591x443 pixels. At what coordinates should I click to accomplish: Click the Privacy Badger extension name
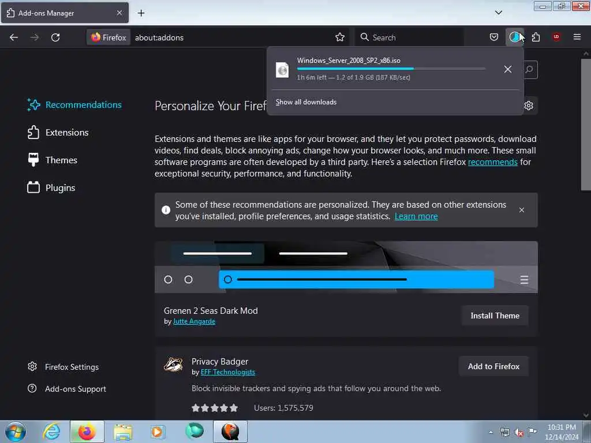(220, 362)
